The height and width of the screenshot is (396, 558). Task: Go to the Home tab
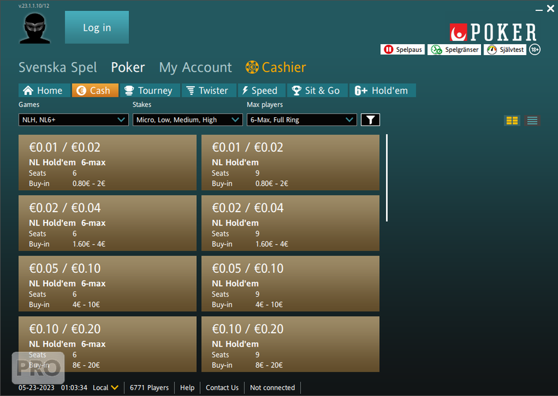tap(43, 90)
